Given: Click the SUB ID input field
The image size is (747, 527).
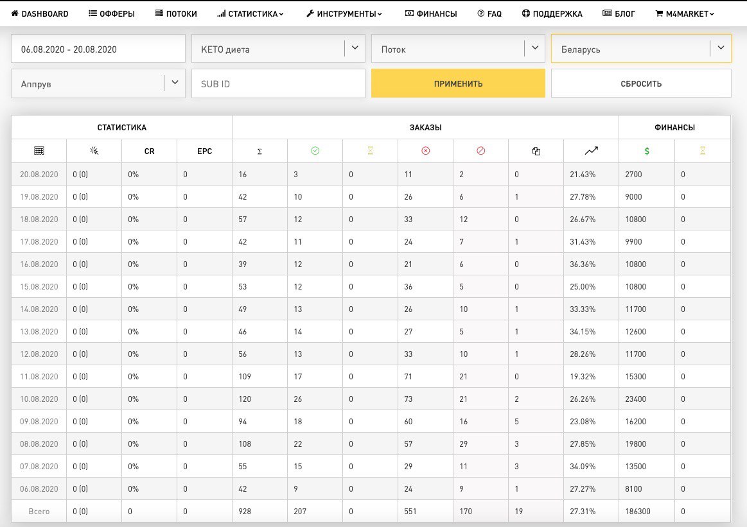Looking at the screenshot, I should (x=278, y=84).
